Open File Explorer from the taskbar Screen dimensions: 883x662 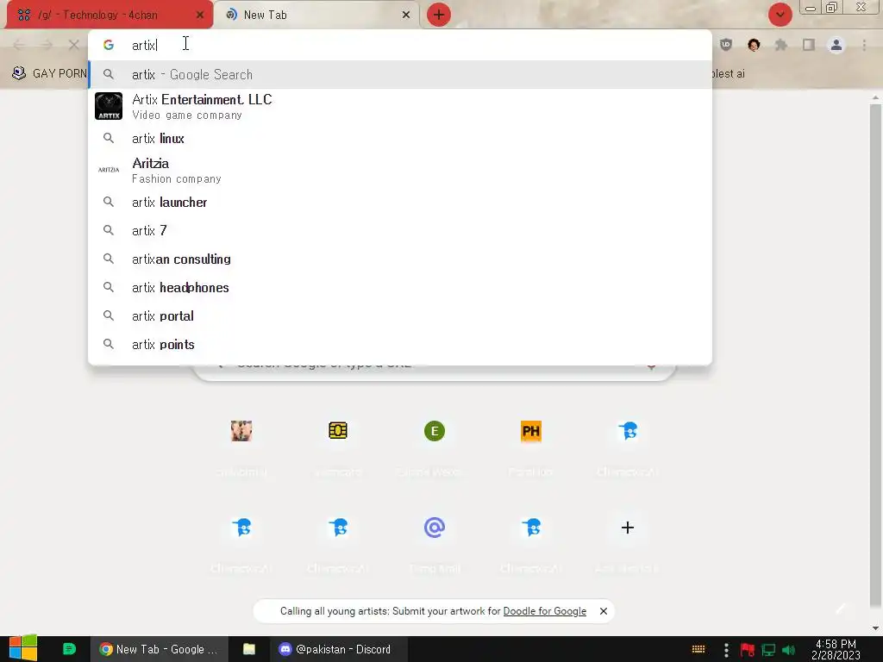tap(249, 649)
